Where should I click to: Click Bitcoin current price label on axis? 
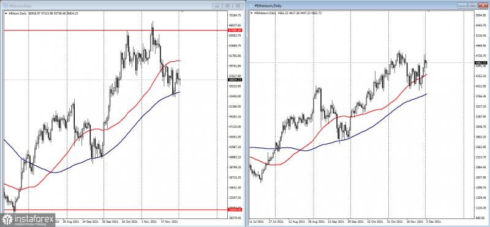[235, 80]
